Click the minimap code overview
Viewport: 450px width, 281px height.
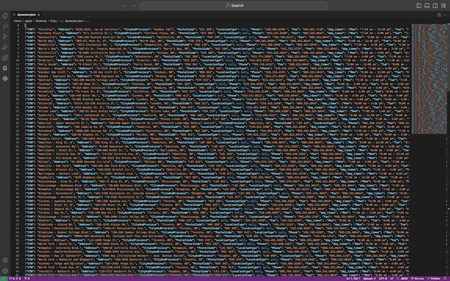[429, 79]
